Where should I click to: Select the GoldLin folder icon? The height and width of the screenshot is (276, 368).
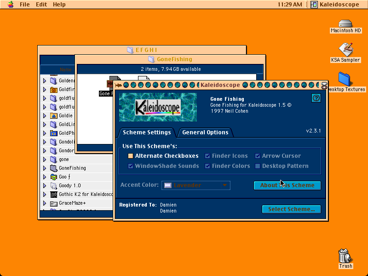click(x=53, y=124)
